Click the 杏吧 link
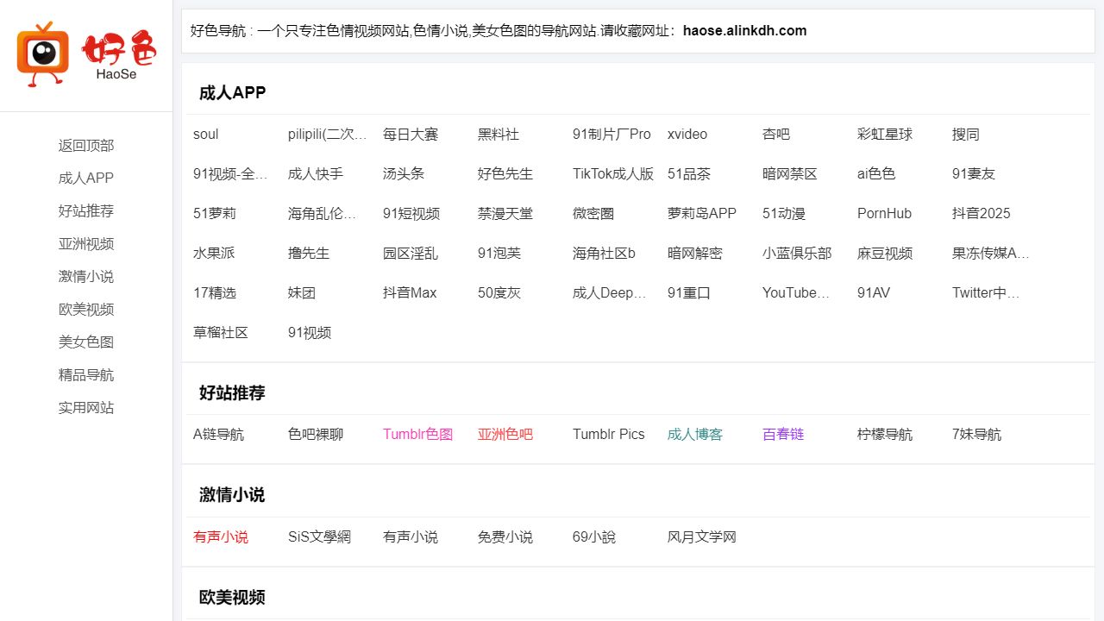 coord(776,135)
